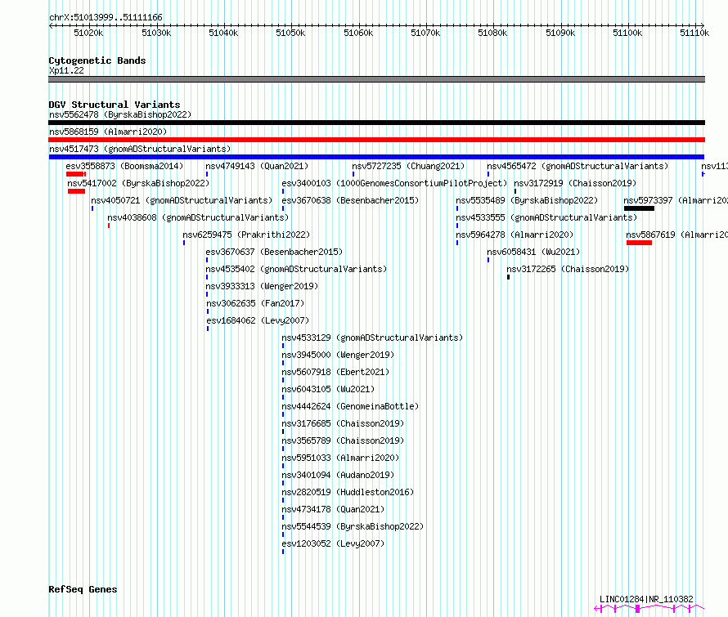Click red bar under esv3558873
This screenshot has height=617, width=728.
(x=76, y=174)
